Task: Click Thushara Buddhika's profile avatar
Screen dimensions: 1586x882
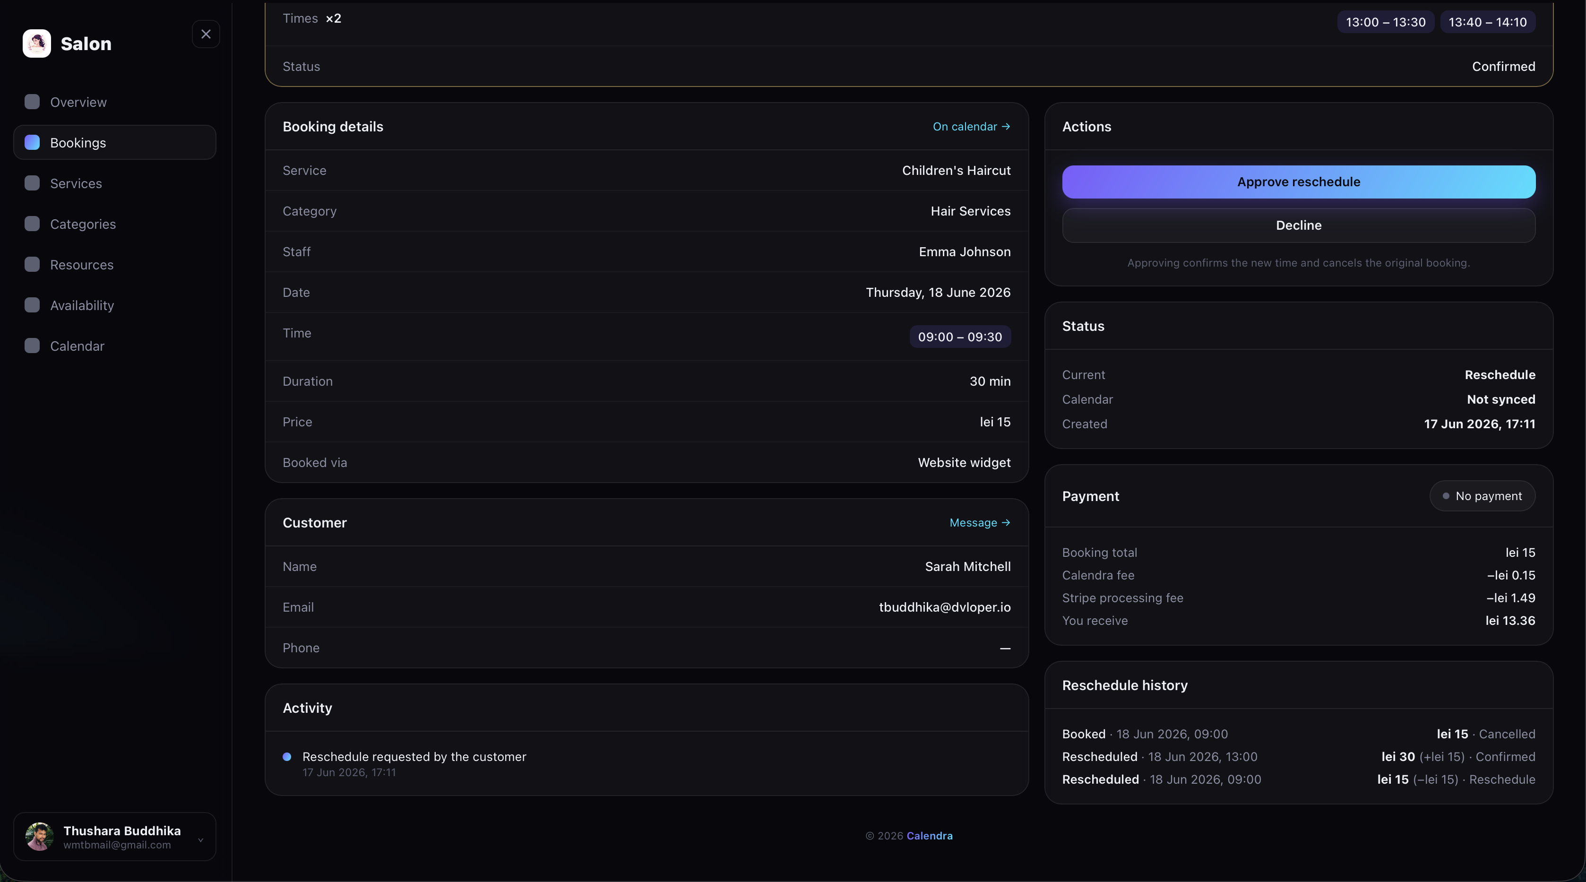Action: 39,837
